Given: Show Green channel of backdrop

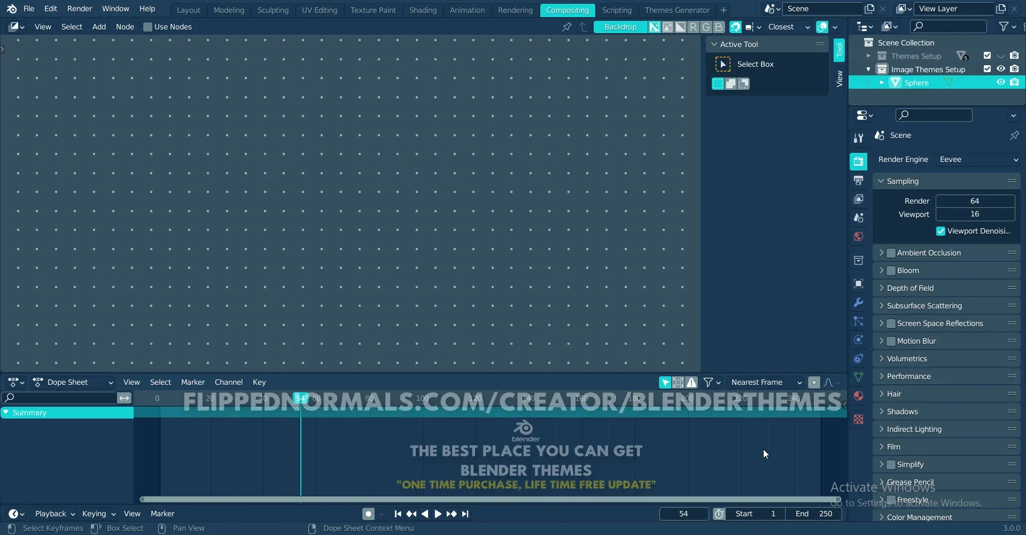Looking at the screenshot, I should click(706, 27).
